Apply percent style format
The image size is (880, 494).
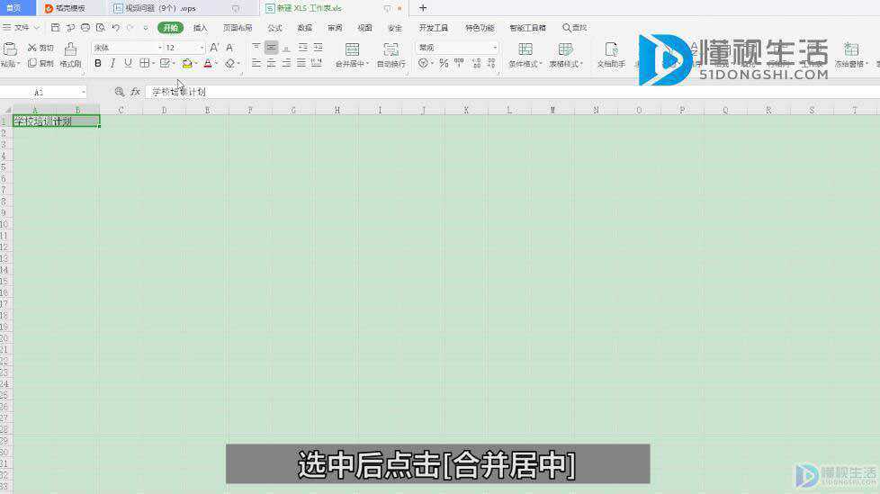point(444,63)
